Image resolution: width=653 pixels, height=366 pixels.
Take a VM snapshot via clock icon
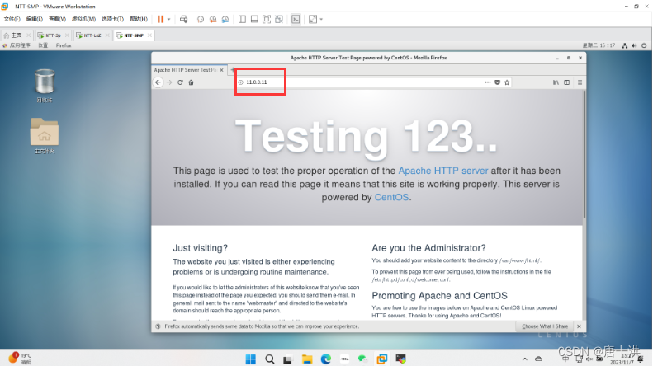point(201,19)
